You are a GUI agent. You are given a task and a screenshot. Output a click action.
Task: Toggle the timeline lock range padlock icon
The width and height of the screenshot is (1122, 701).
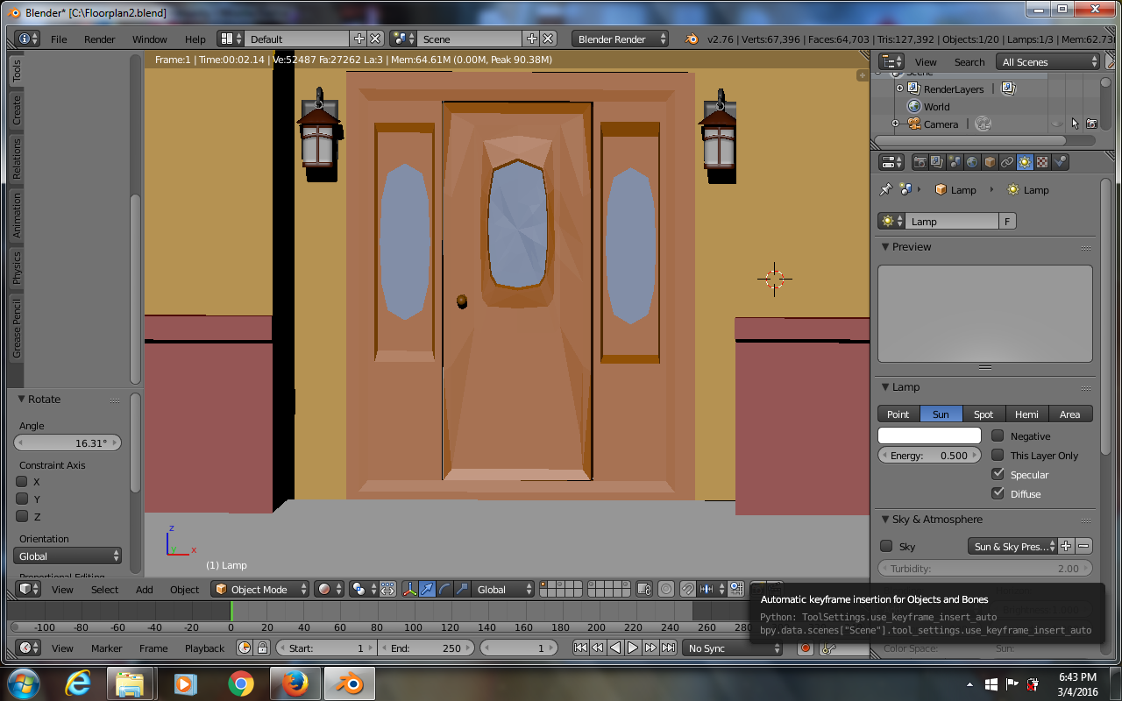point(262,648)
